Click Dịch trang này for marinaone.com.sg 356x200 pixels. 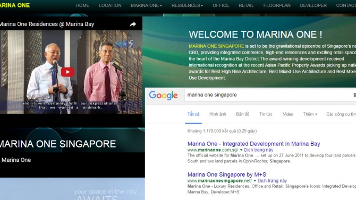(x=259, y=150)
